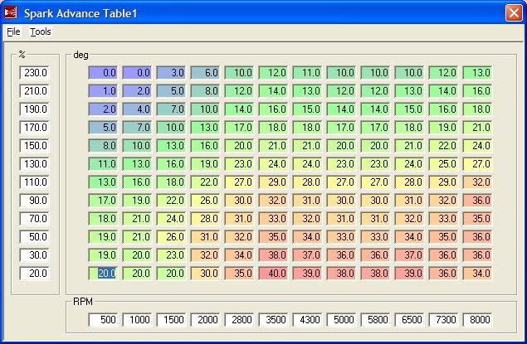
Task: Click the 4300 RPM axis field
Action: pyautogui.click(x=307, y=319)
